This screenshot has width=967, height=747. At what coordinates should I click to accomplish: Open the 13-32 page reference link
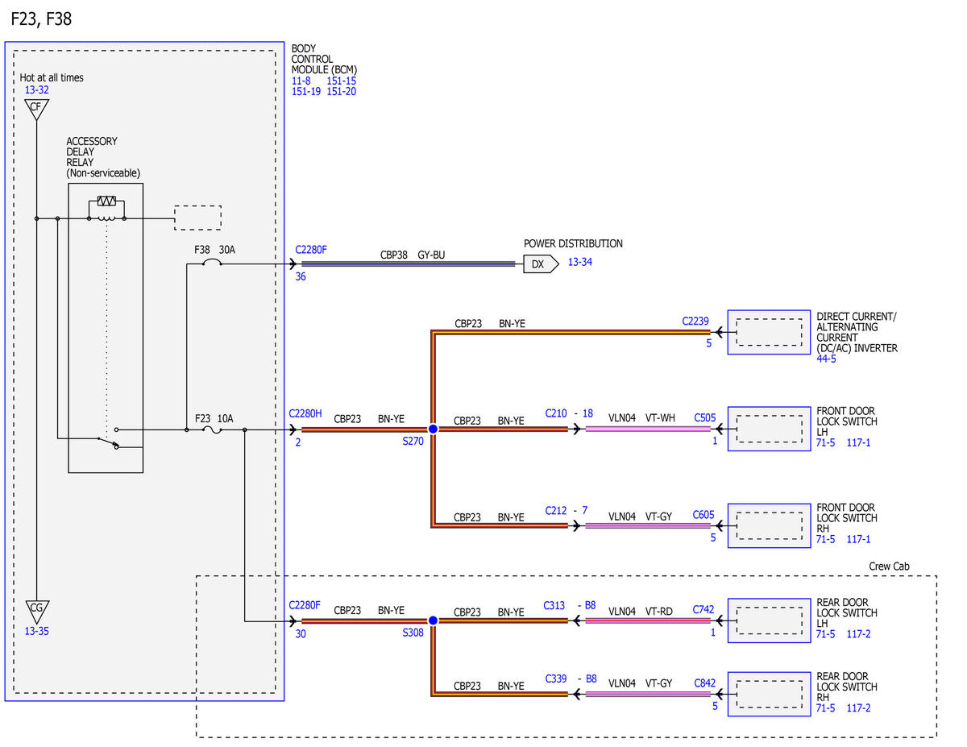coord(36,89)
